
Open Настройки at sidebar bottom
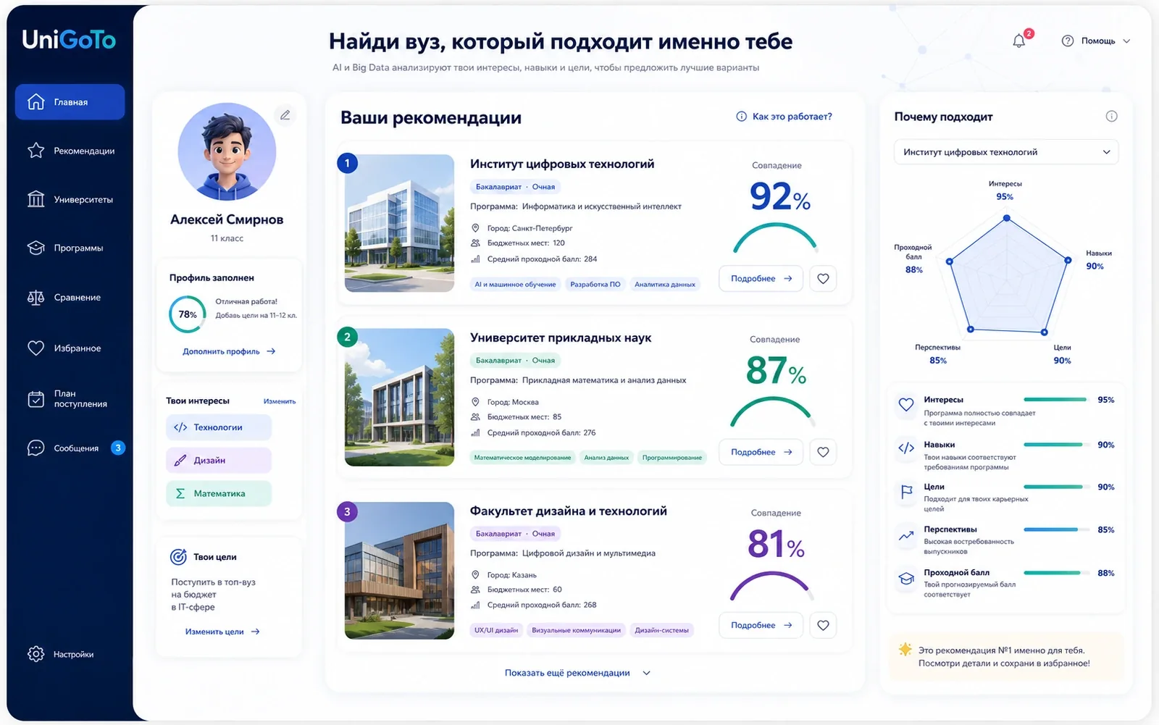[x=70, y=654]
